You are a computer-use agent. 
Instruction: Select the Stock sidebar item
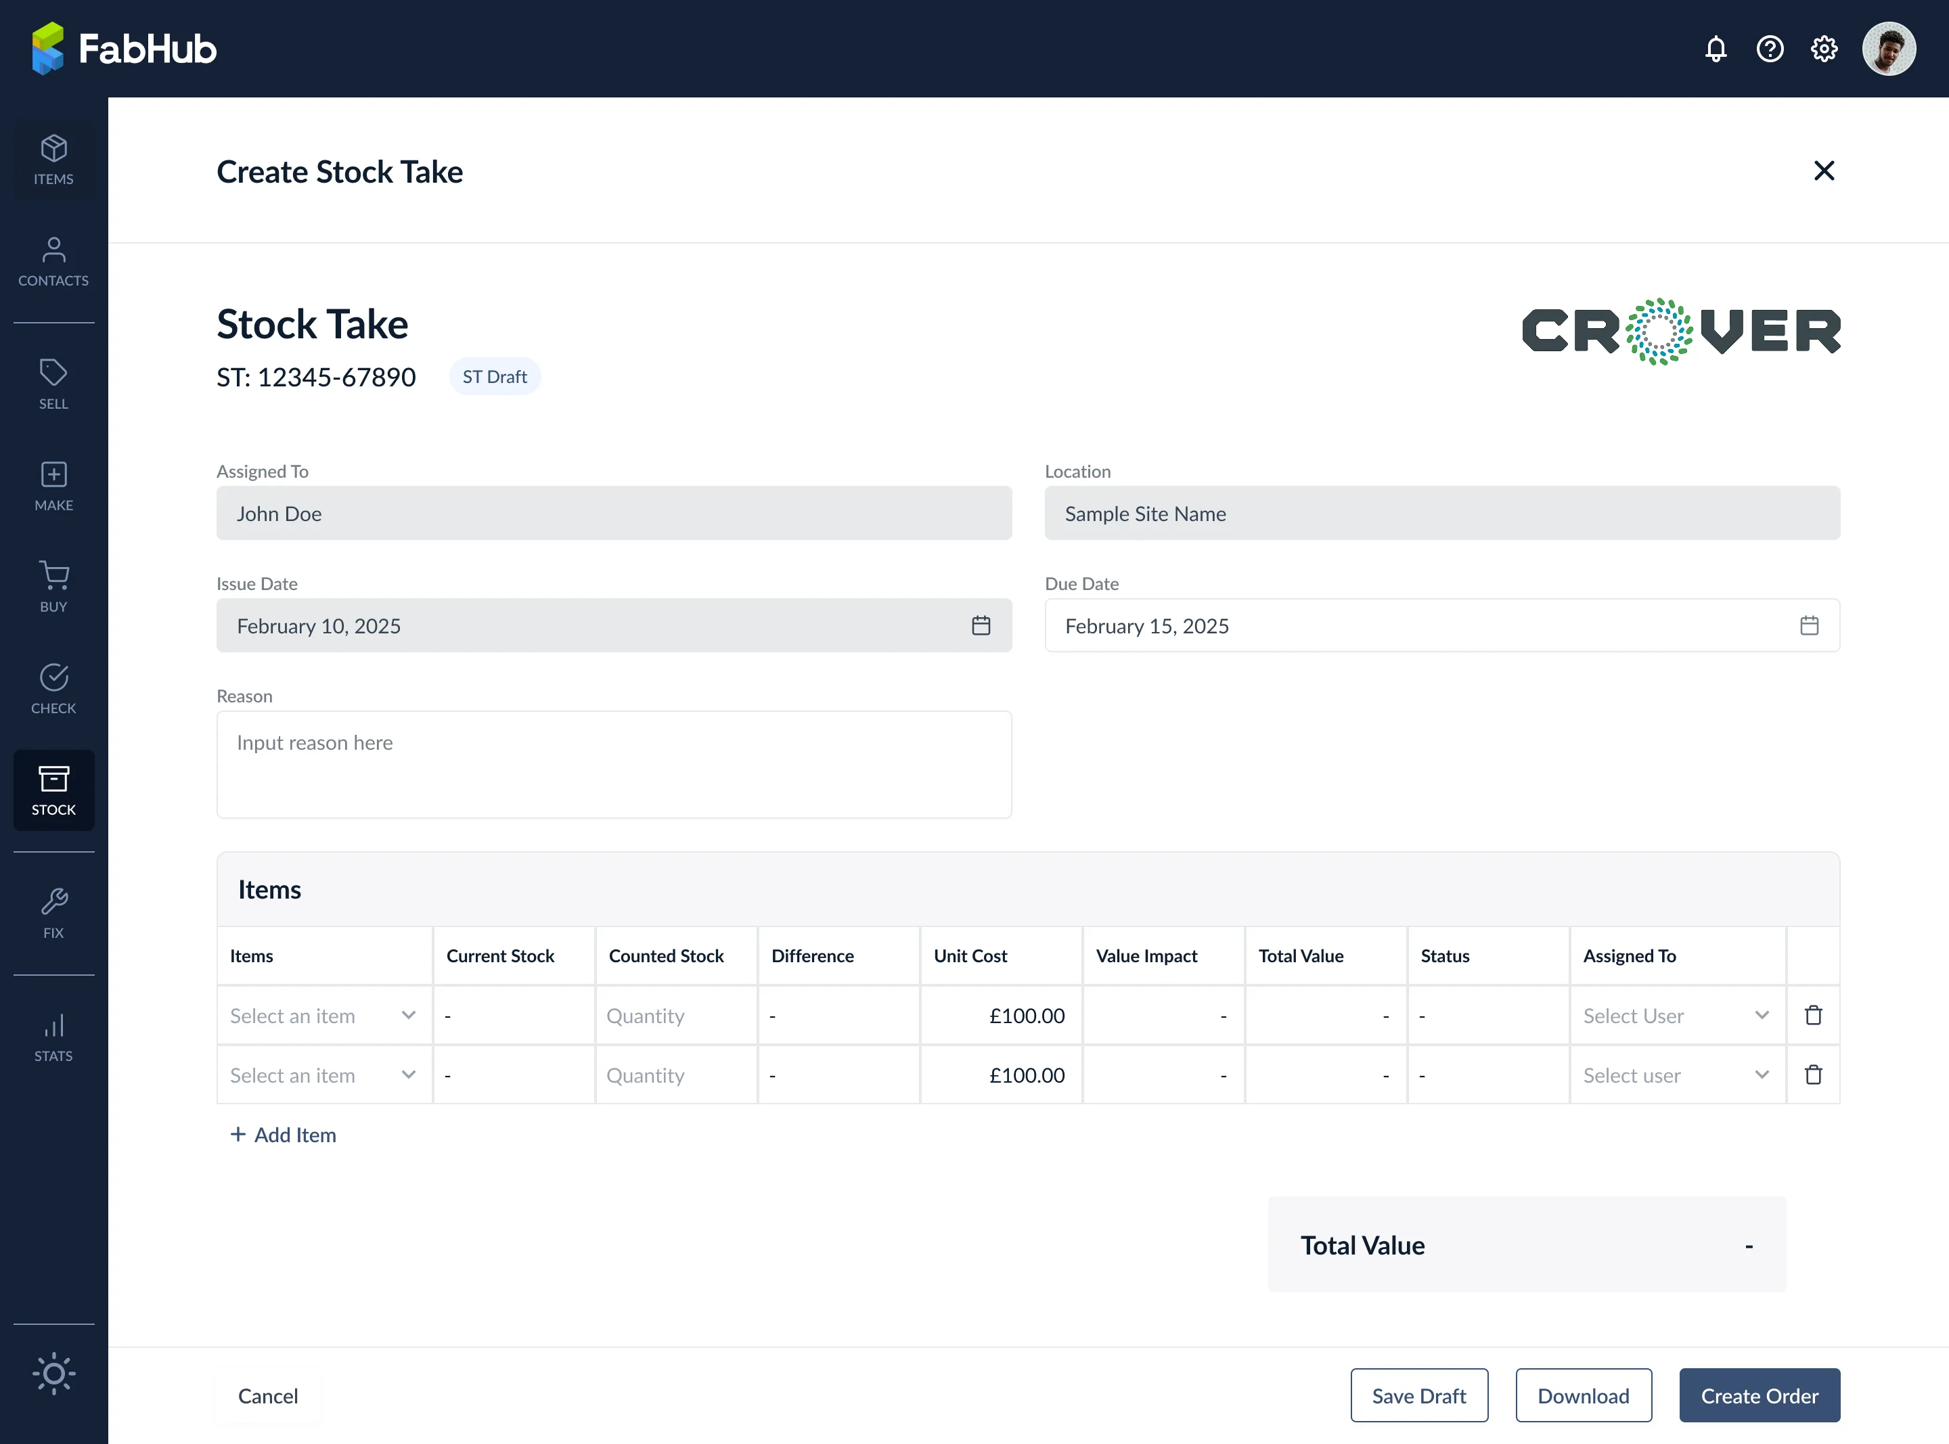tap(54, 790)
